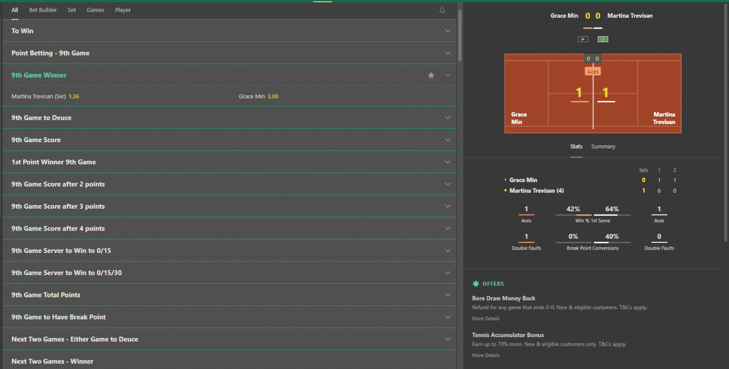
Task: Expand 9th Game Total Points market
Action: pyautogui.click(x=447, y=295)
